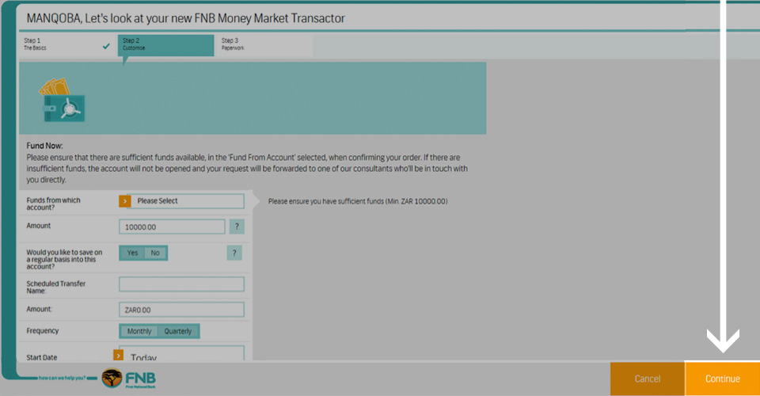Select Yes for regular saving
Image resolution: width=760 pixels, height=396 pixels.
tap(132, 253)
